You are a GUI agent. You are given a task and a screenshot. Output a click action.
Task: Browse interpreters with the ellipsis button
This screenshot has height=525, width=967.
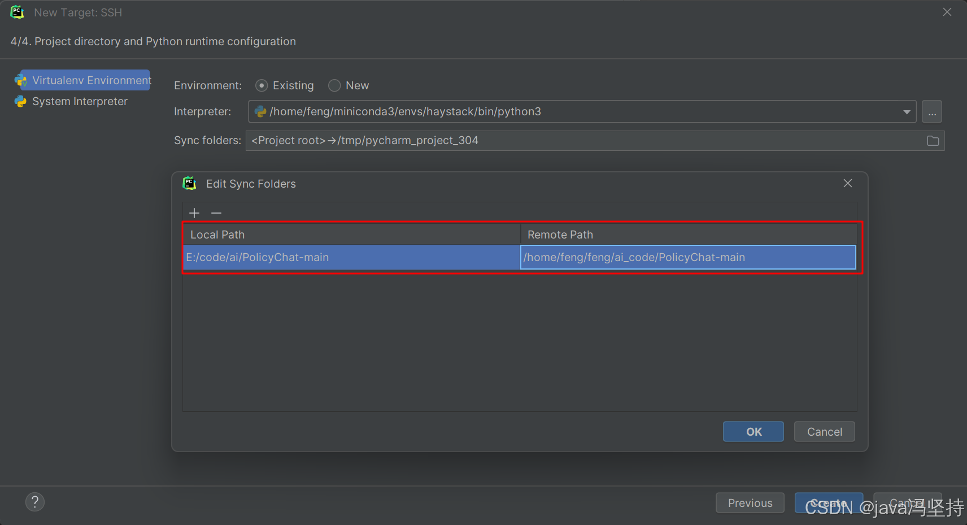932,111
